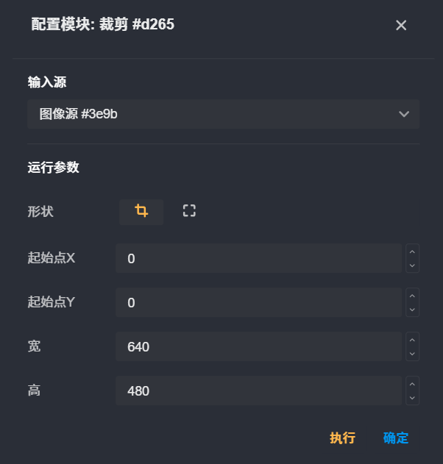443x464 pixels.
Task: Focus the 高 height input field
Action: click(x=258, y=391)
